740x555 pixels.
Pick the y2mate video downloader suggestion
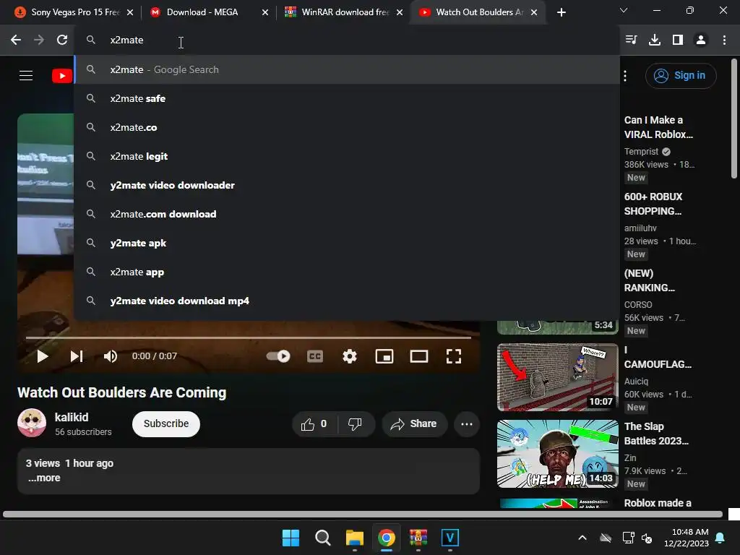point(347,185)
